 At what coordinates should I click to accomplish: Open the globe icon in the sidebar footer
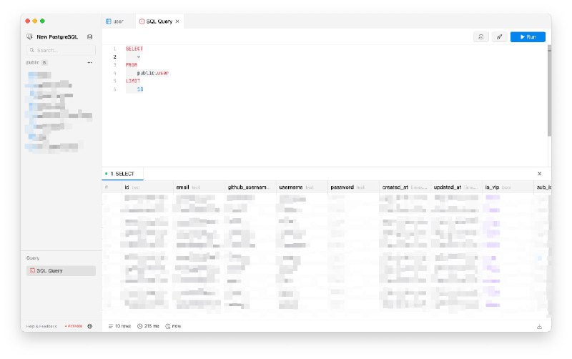click(x=90, y=326)
